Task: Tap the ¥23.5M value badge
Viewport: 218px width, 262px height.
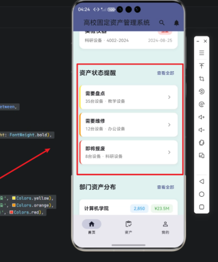Action: coord(162,209)
